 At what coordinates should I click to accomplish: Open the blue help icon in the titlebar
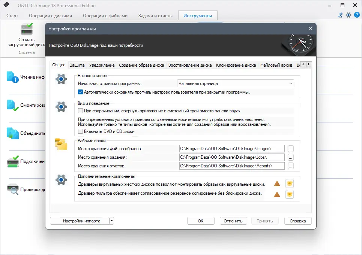tap(357, 15)
